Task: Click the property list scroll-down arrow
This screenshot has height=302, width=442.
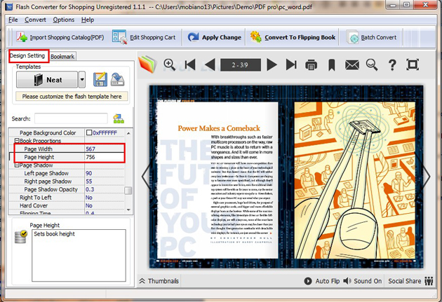Action: [x=128, y=210]
